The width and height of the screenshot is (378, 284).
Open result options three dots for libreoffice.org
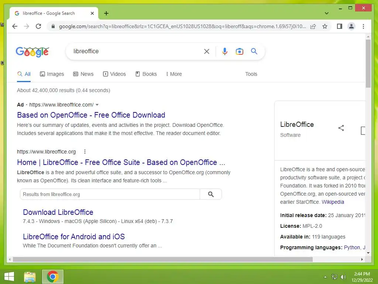(x=85, y=152)
